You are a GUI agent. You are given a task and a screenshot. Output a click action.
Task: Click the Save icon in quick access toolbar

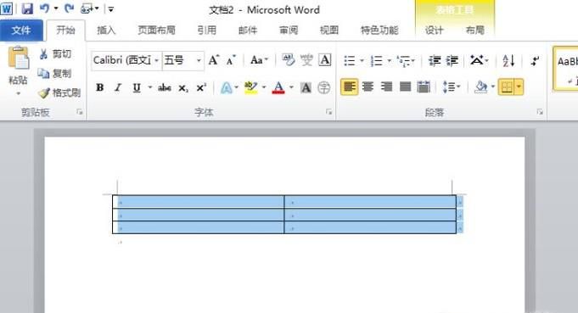coord(27,8)
